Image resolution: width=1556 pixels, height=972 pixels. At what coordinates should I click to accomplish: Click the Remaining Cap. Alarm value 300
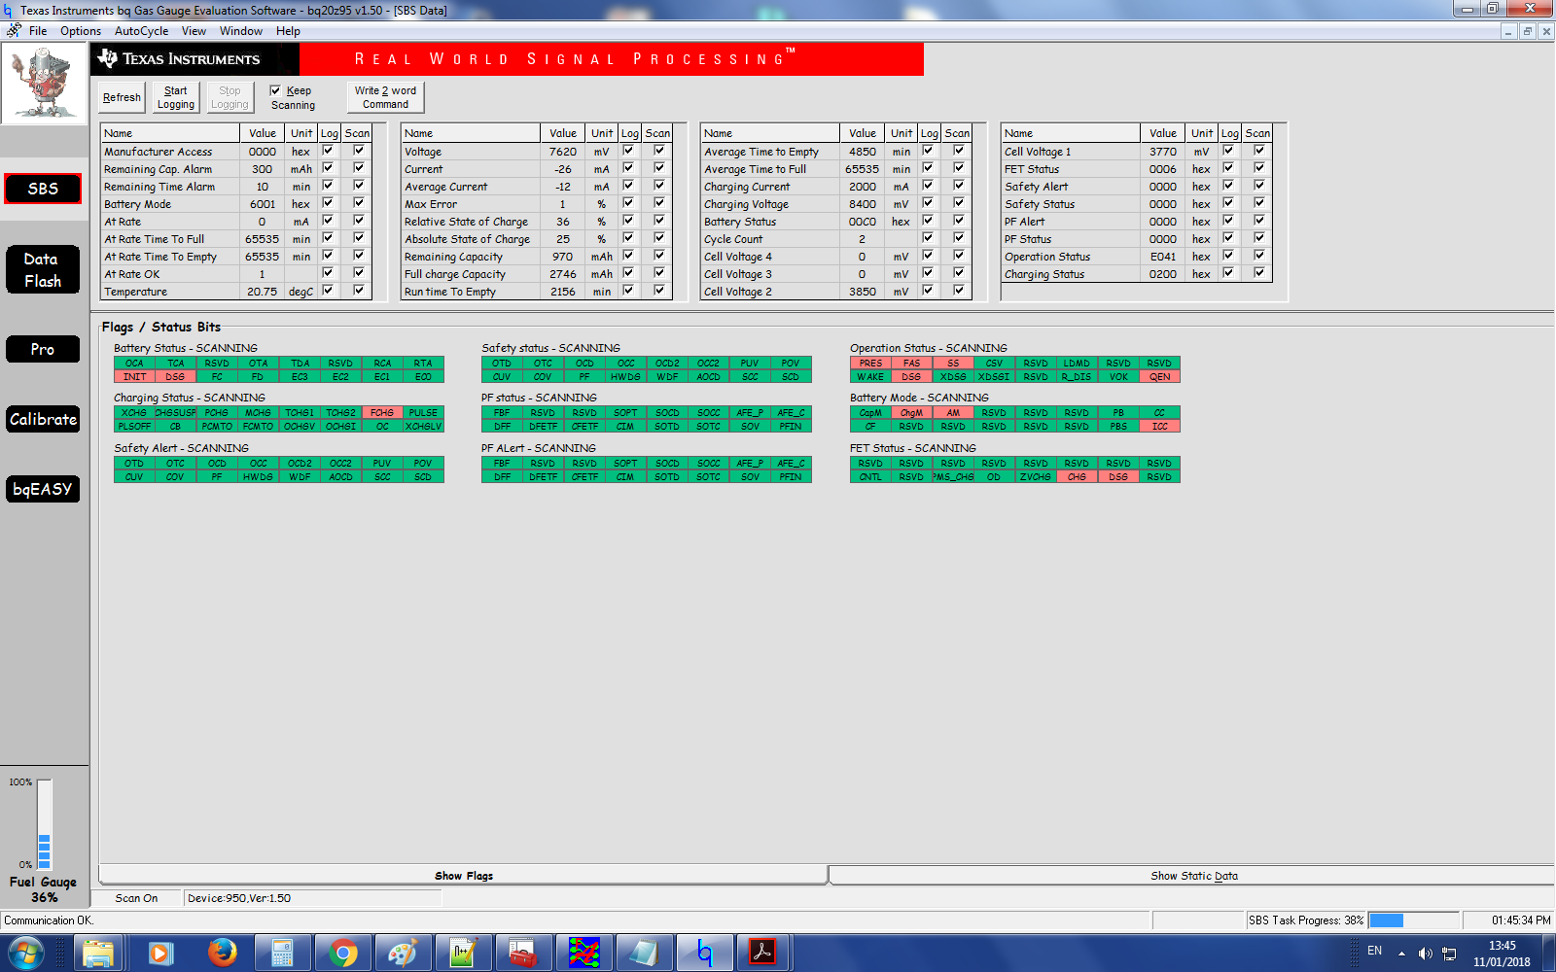262,169
